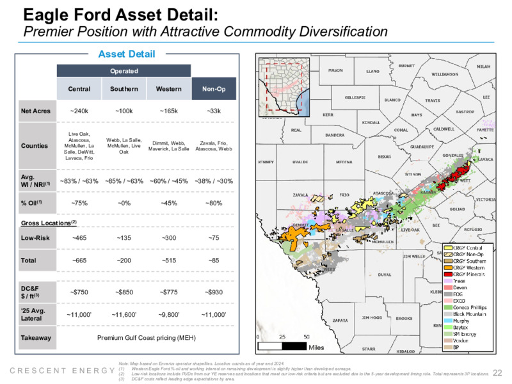Click the '~75%' oil percentage value
The image size is (512, 384).
click(79, 203)
